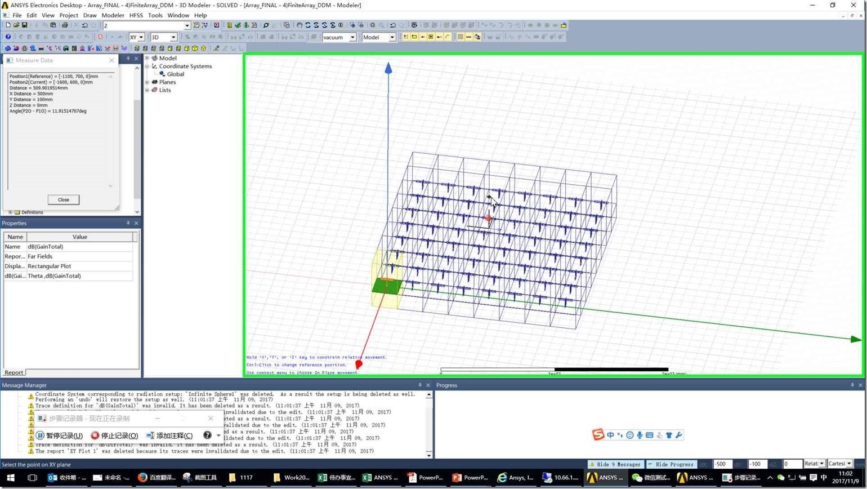
Task: Click the Undo arrow icon
Action: [84, 25]
